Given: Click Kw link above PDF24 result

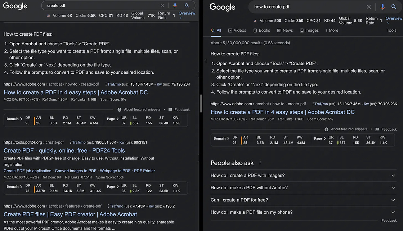Looking at the screenshot, I should pyautogui.click(x=122, y=142).
